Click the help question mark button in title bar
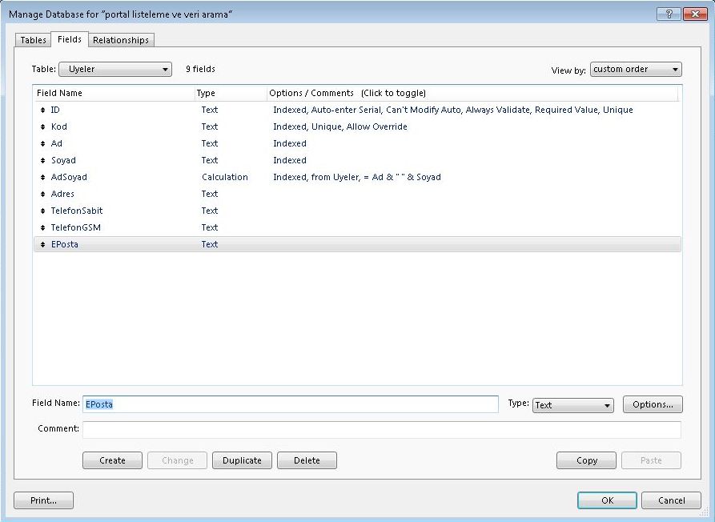The height and width of the screenshot is (522, 715). click(668, 14)
